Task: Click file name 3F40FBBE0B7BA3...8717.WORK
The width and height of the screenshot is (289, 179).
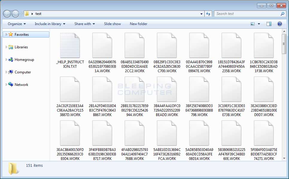Action: click(x=102, y=154)
